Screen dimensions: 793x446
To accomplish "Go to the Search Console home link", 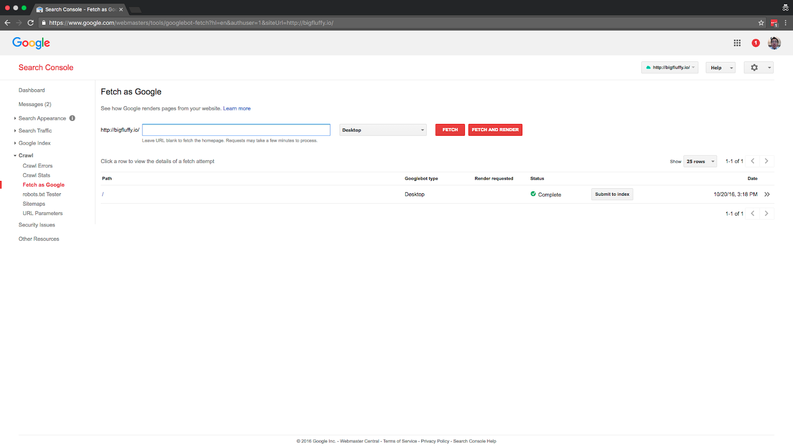I will pyautogui.click(x=46, y=67).
